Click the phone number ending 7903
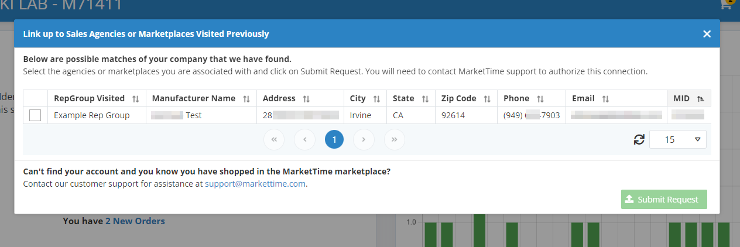The image size is (740, 247). [x=532, y=115]
